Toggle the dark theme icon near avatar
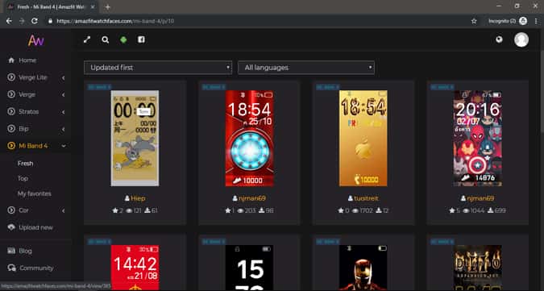The image size is (544, 291). (499, 39)
